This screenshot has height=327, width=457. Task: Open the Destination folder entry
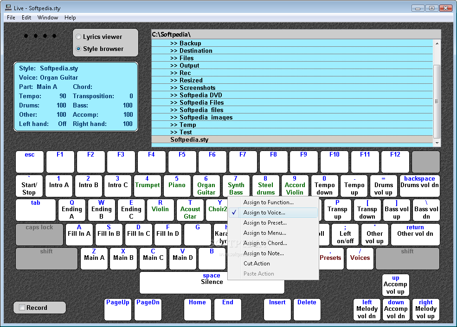(292, 50)
